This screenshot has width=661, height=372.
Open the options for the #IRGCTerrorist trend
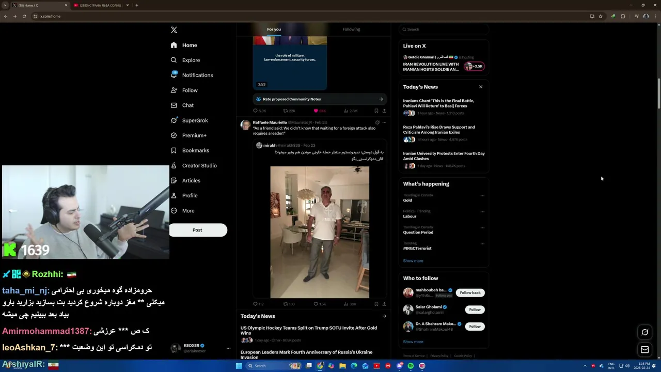click(482, 244)
